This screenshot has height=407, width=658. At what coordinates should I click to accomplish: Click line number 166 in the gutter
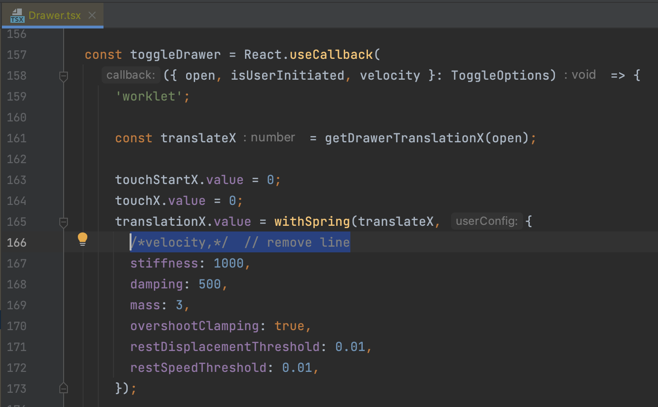(17, 242)
